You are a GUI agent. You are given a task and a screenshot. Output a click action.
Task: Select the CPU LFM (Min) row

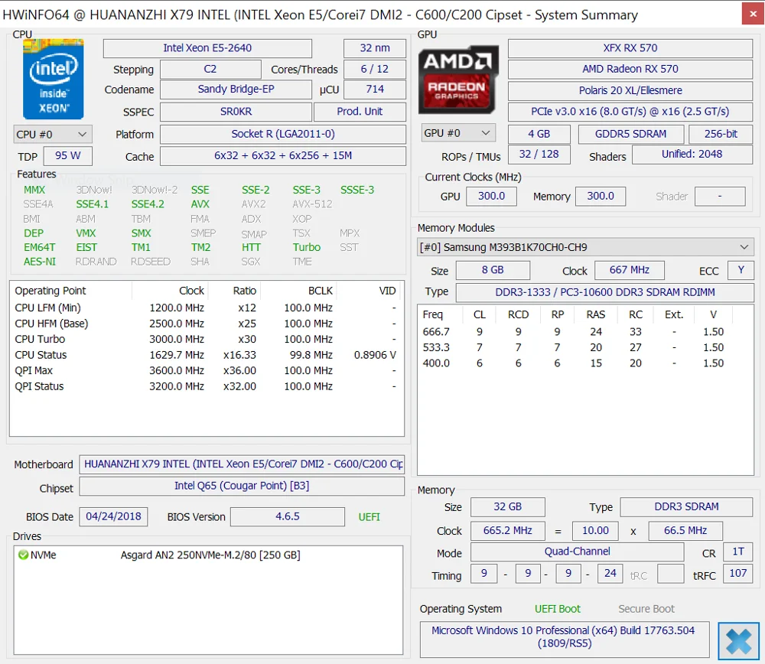pyautogui.click(x=207, y=308)
